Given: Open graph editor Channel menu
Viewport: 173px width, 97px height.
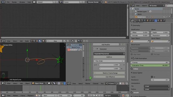Looking at the screenshot, I should click(x=95, y=84).
